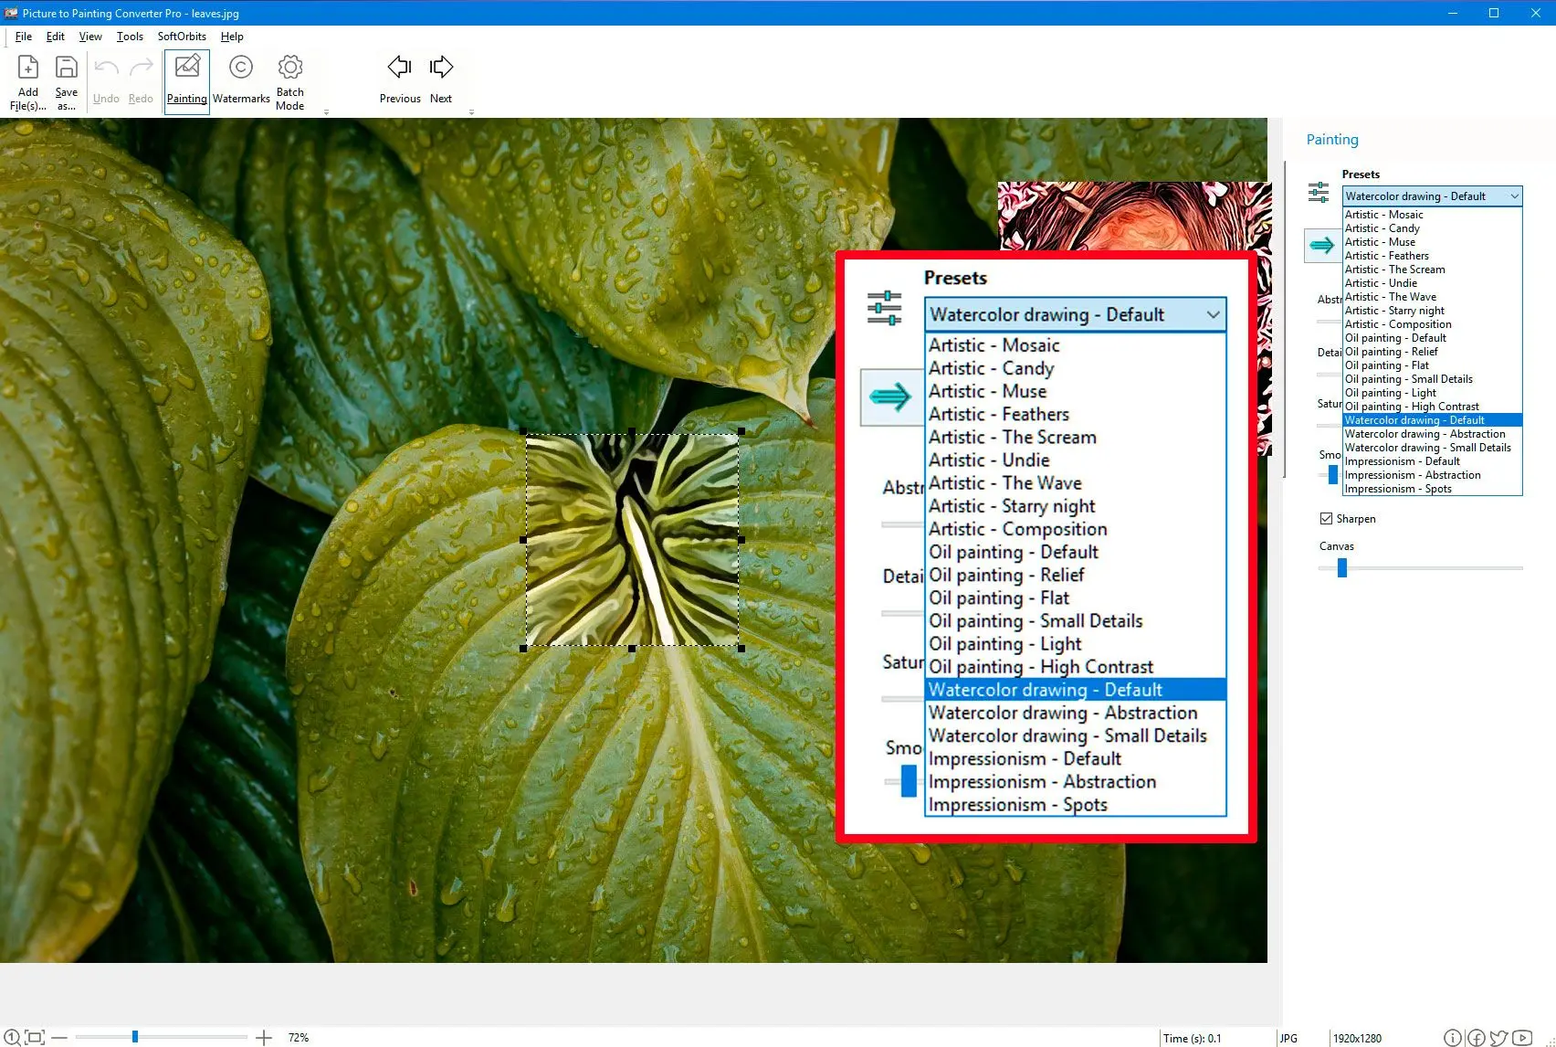Uncheck the Sharpen checkbox
Screen dimensions: 1556x1047
click(1326, 519)
